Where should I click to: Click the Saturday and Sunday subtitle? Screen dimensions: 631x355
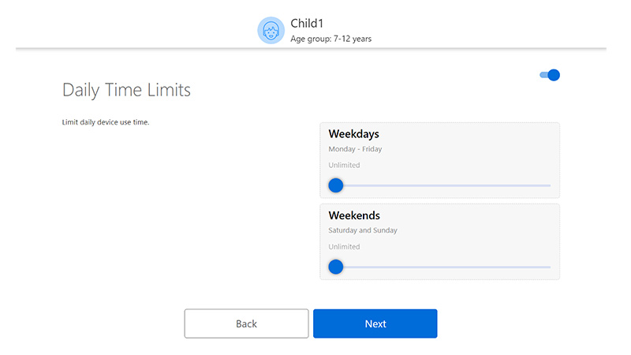click(363, 230)
